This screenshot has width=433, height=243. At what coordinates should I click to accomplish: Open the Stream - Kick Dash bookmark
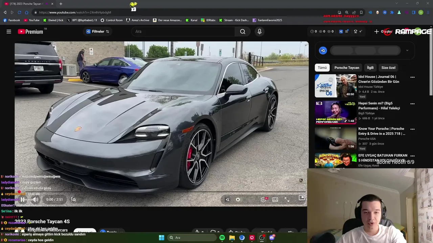[x=234, y=20]
